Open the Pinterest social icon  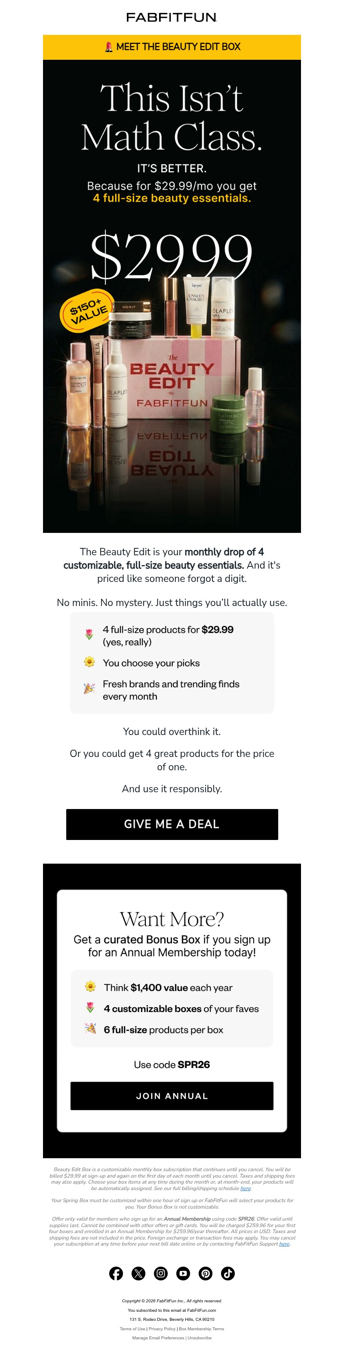(x=206, y=1273)
